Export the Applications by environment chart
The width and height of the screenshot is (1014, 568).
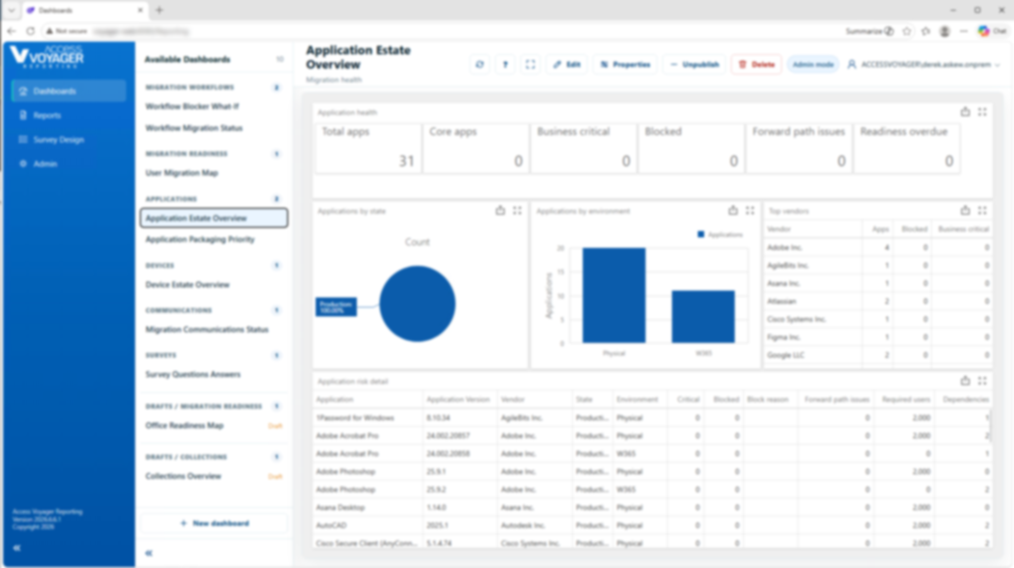(x=733, y=210)
